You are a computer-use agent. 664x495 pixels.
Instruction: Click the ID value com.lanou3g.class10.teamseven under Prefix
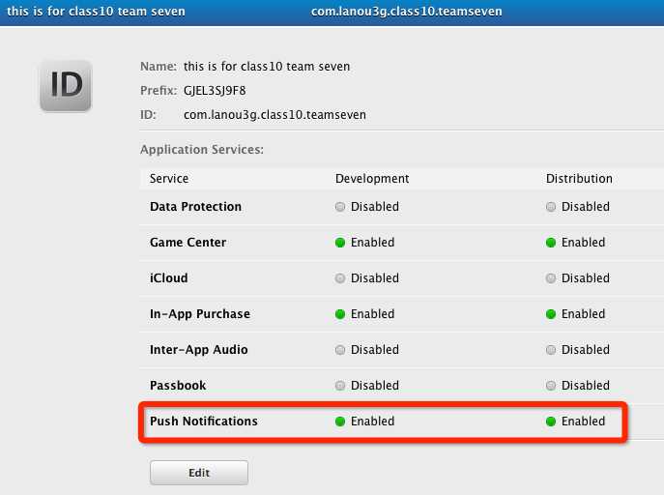point(274,115)
